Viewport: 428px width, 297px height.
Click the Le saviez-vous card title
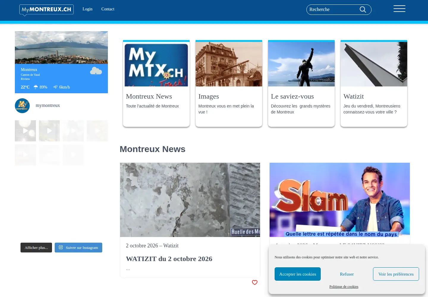click(292, 97)
